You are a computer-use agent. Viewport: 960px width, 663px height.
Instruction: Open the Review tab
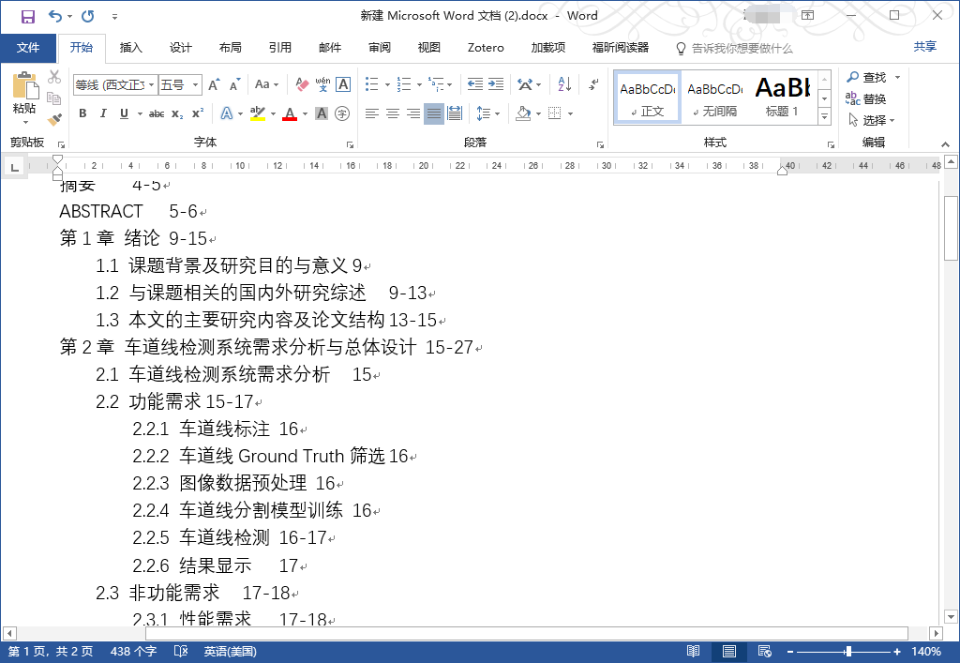pyautogui.click(x=379, y=48)
